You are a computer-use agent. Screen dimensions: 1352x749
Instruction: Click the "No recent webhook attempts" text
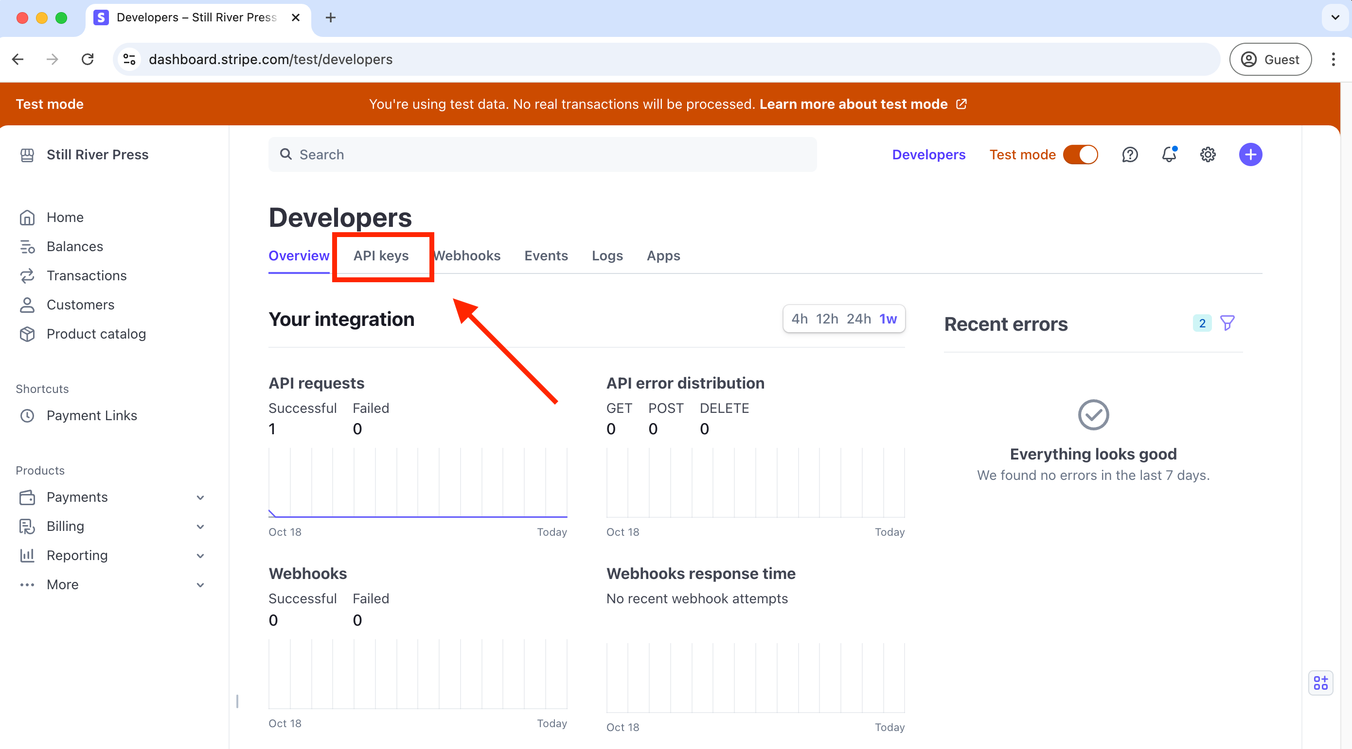(697, 598)
